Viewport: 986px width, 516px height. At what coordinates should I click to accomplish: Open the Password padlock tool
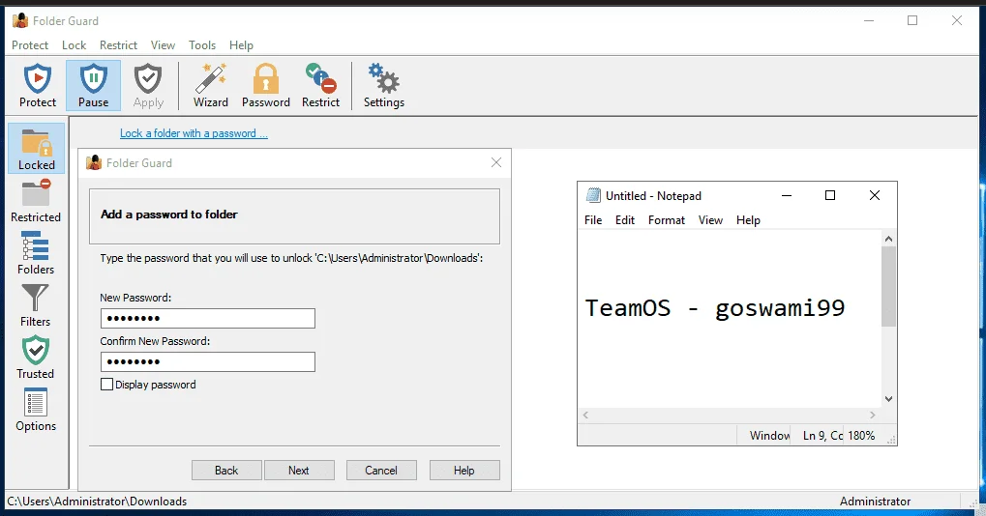(x=266, y=85)
